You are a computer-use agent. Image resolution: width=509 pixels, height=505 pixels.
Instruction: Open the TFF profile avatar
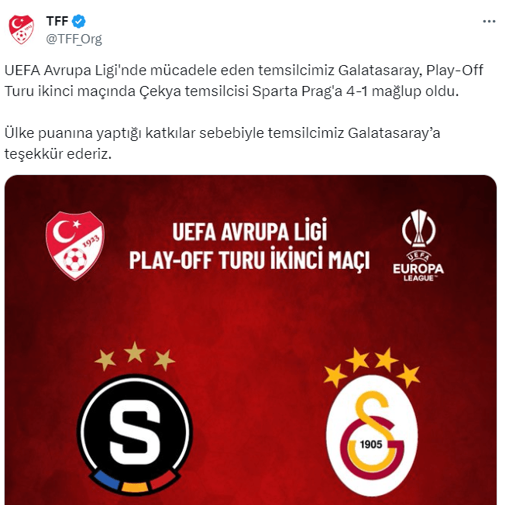point(21,29)
